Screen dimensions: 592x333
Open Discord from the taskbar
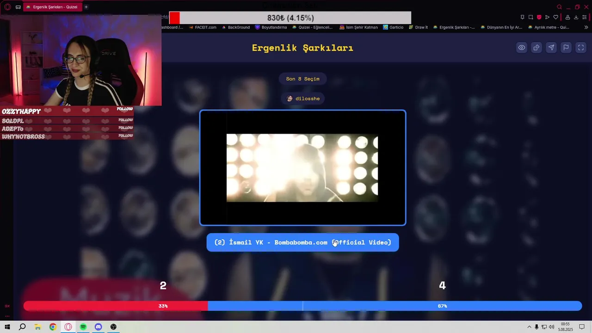click(99, 327)
